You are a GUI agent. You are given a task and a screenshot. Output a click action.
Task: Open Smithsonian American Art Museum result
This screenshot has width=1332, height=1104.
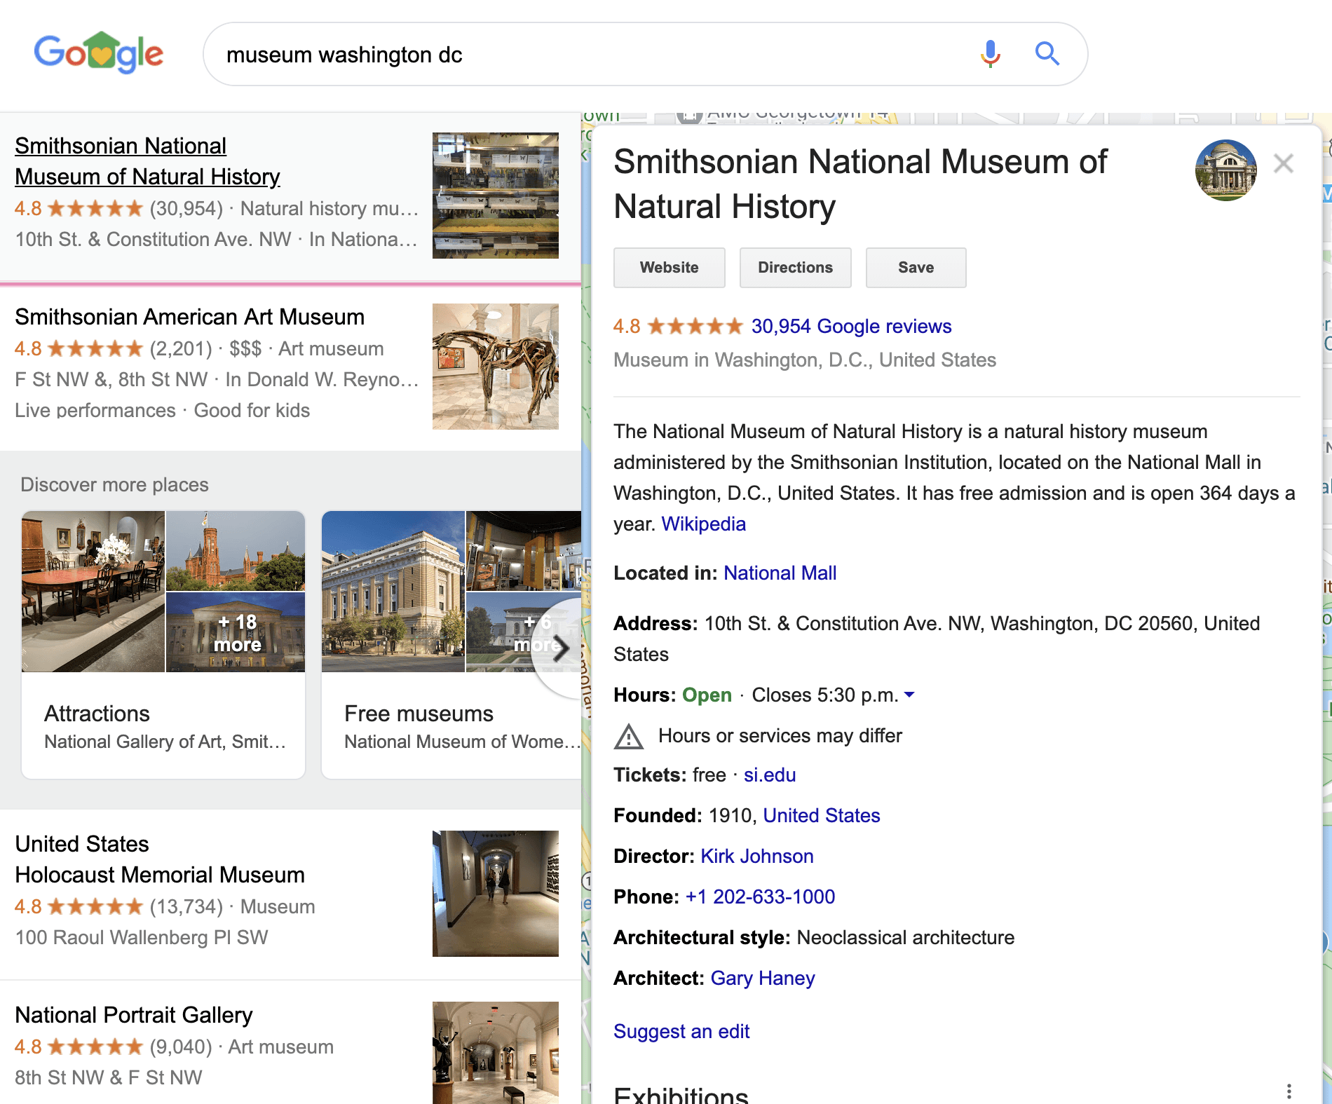point(189,317)
